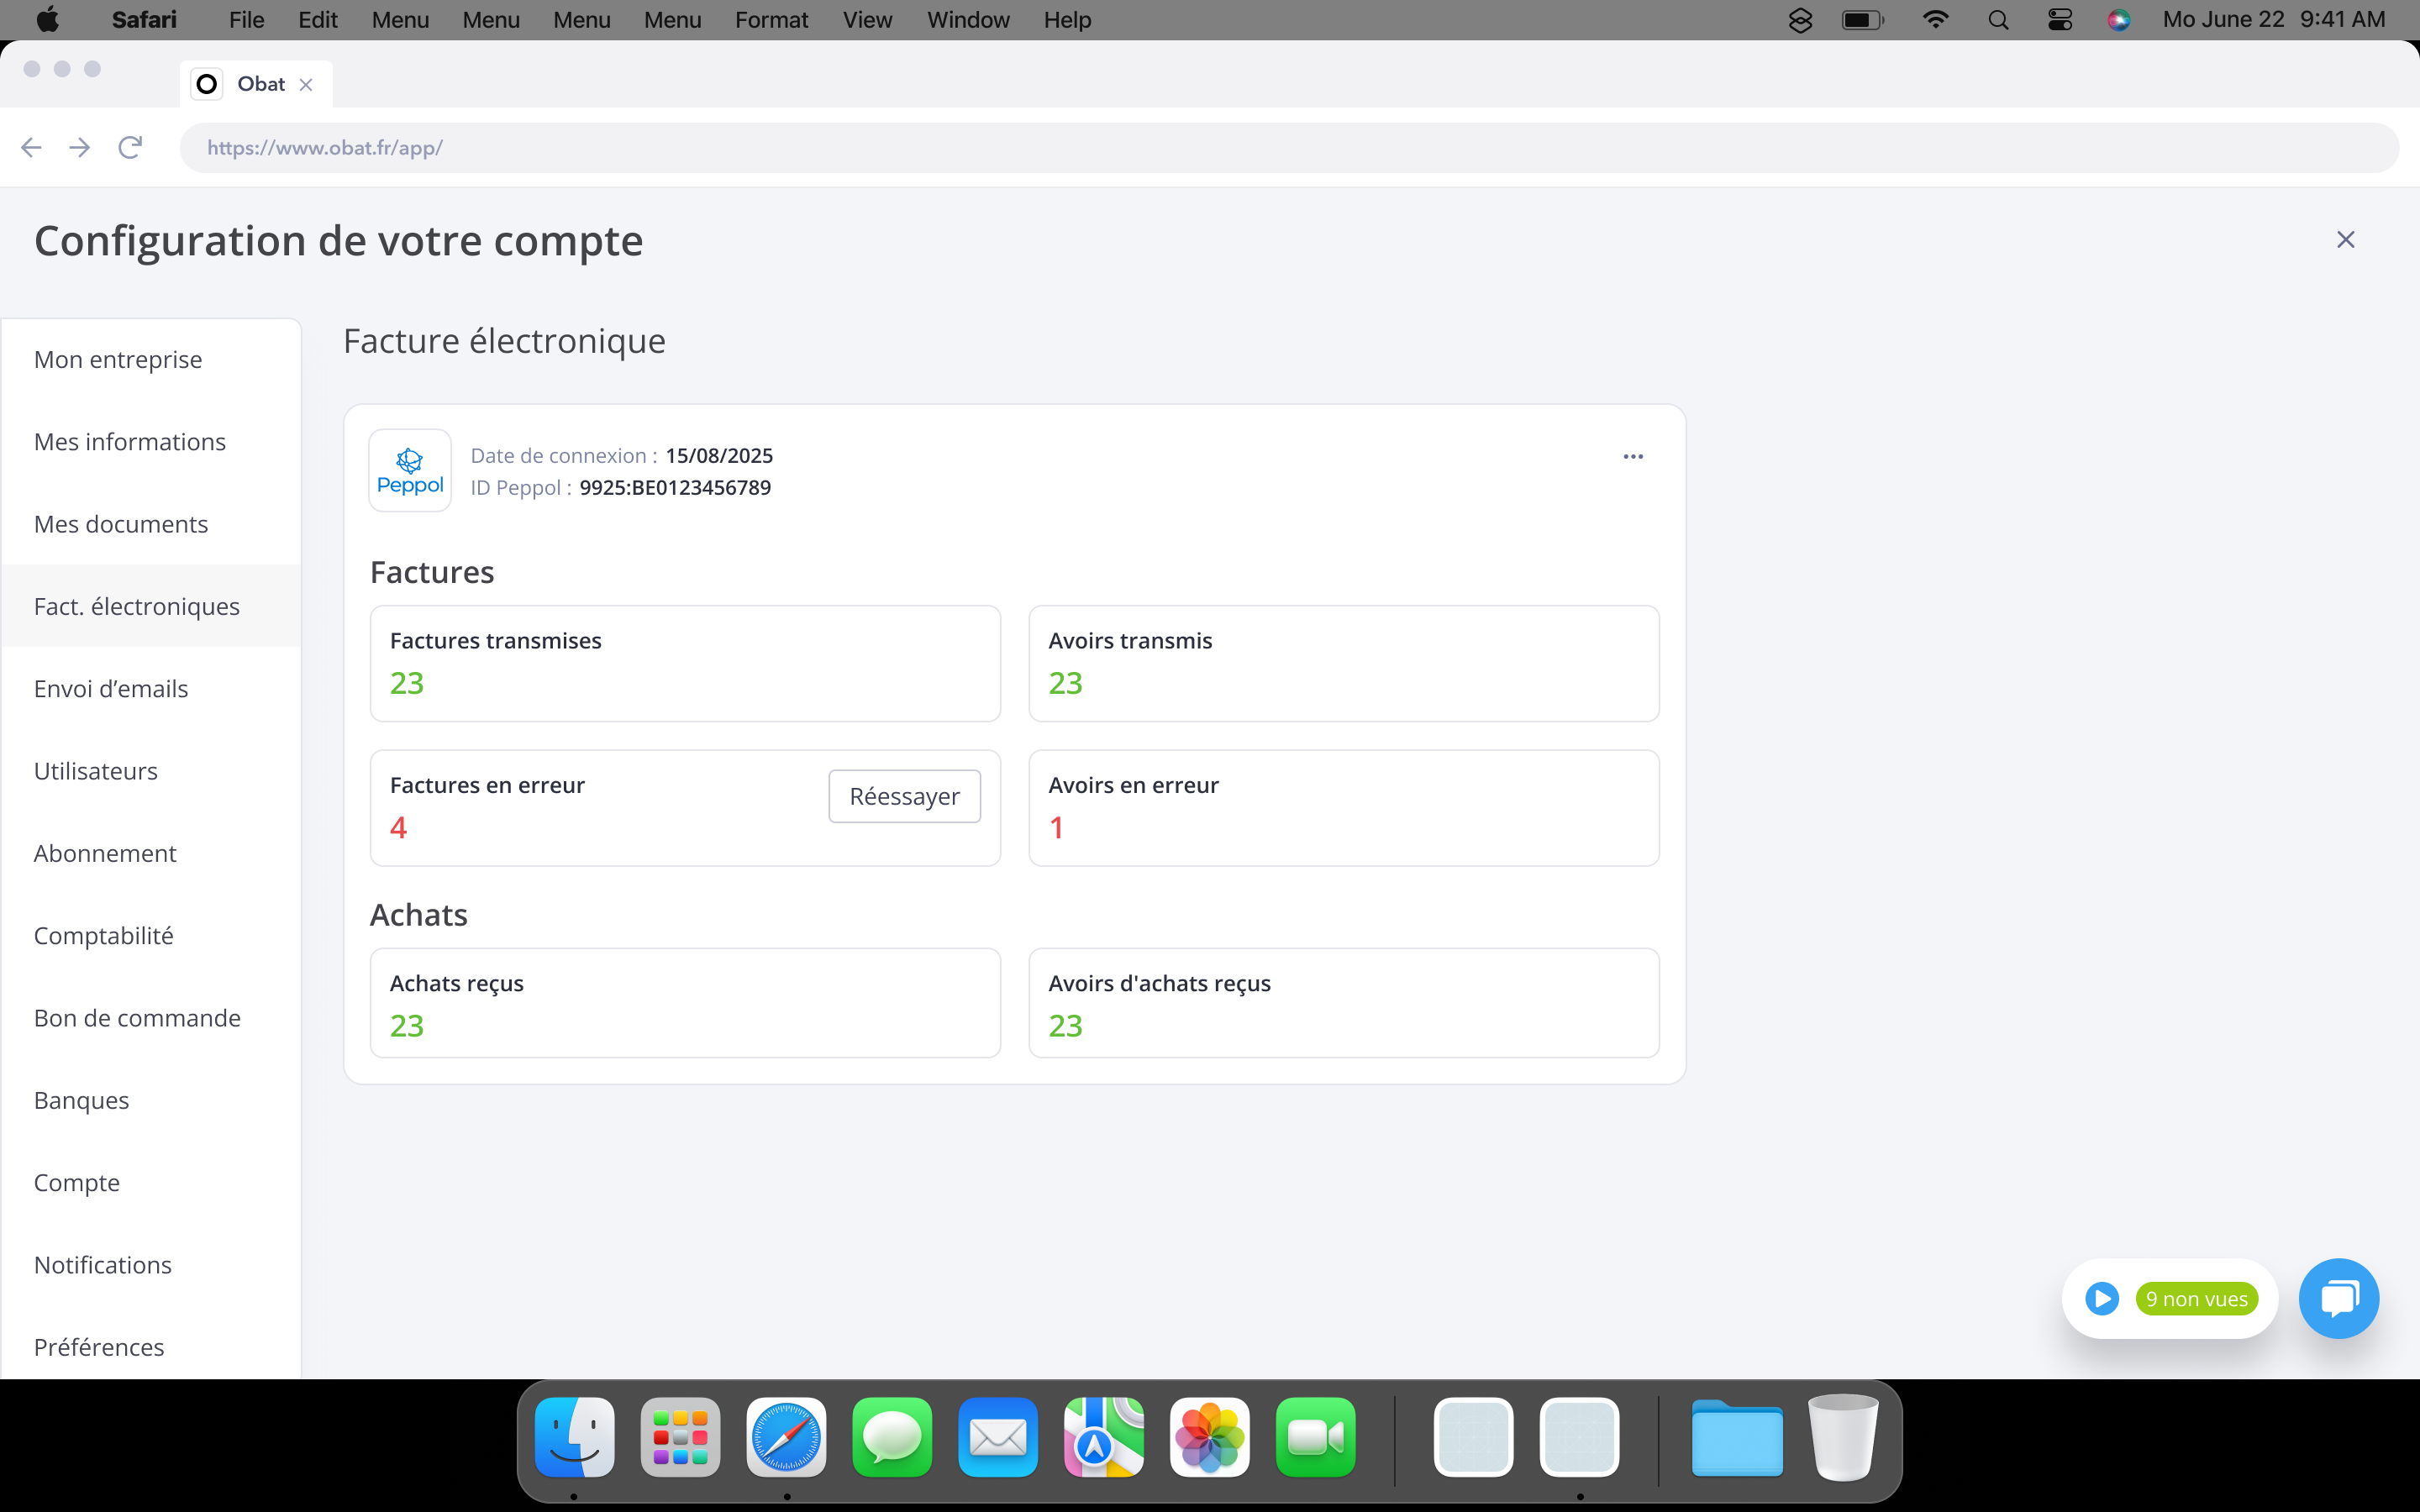Open the chat bubble widget

2338,1298
